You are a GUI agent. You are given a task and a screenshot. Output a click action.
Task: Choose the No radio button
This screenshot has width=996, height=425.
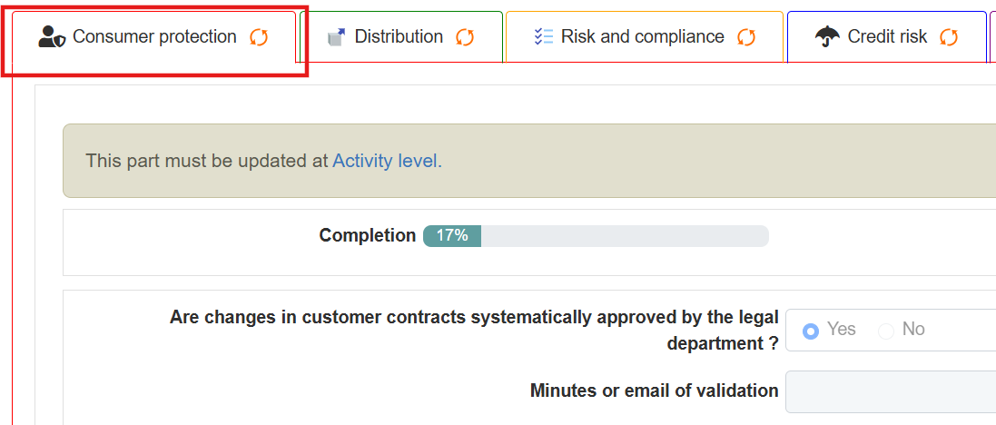(886, 331)
